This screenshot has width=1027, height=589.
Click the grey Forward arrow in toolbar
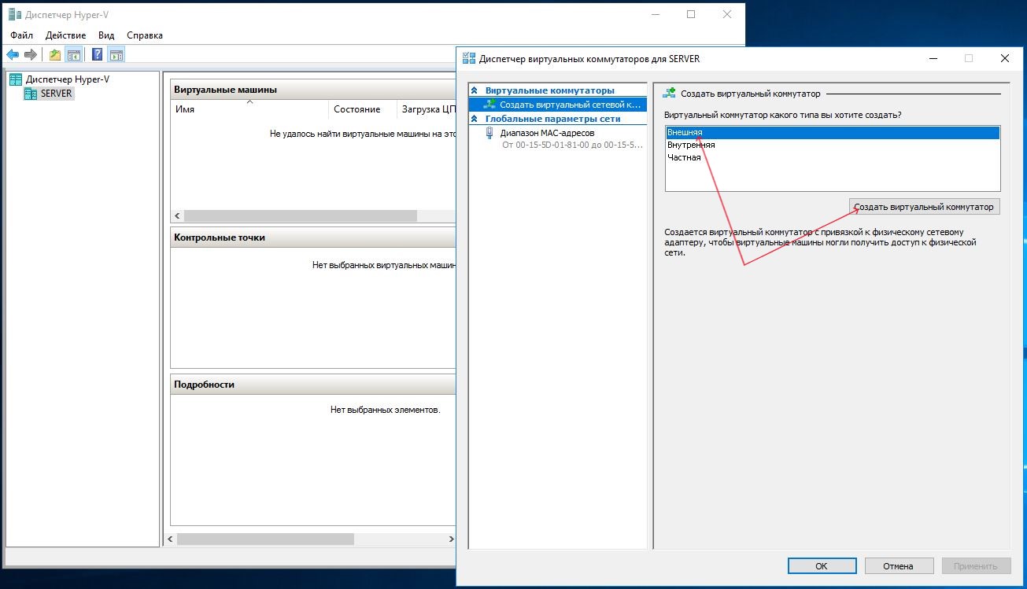tap(31, 54)
